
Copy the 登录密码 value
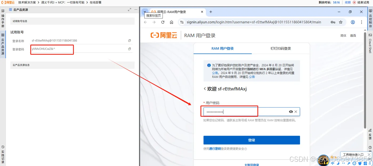click(x=129, y=49)
